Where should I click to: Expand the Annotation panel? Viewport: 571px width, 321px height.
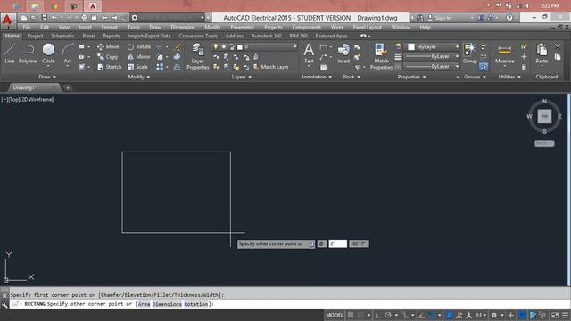point(316,77)
